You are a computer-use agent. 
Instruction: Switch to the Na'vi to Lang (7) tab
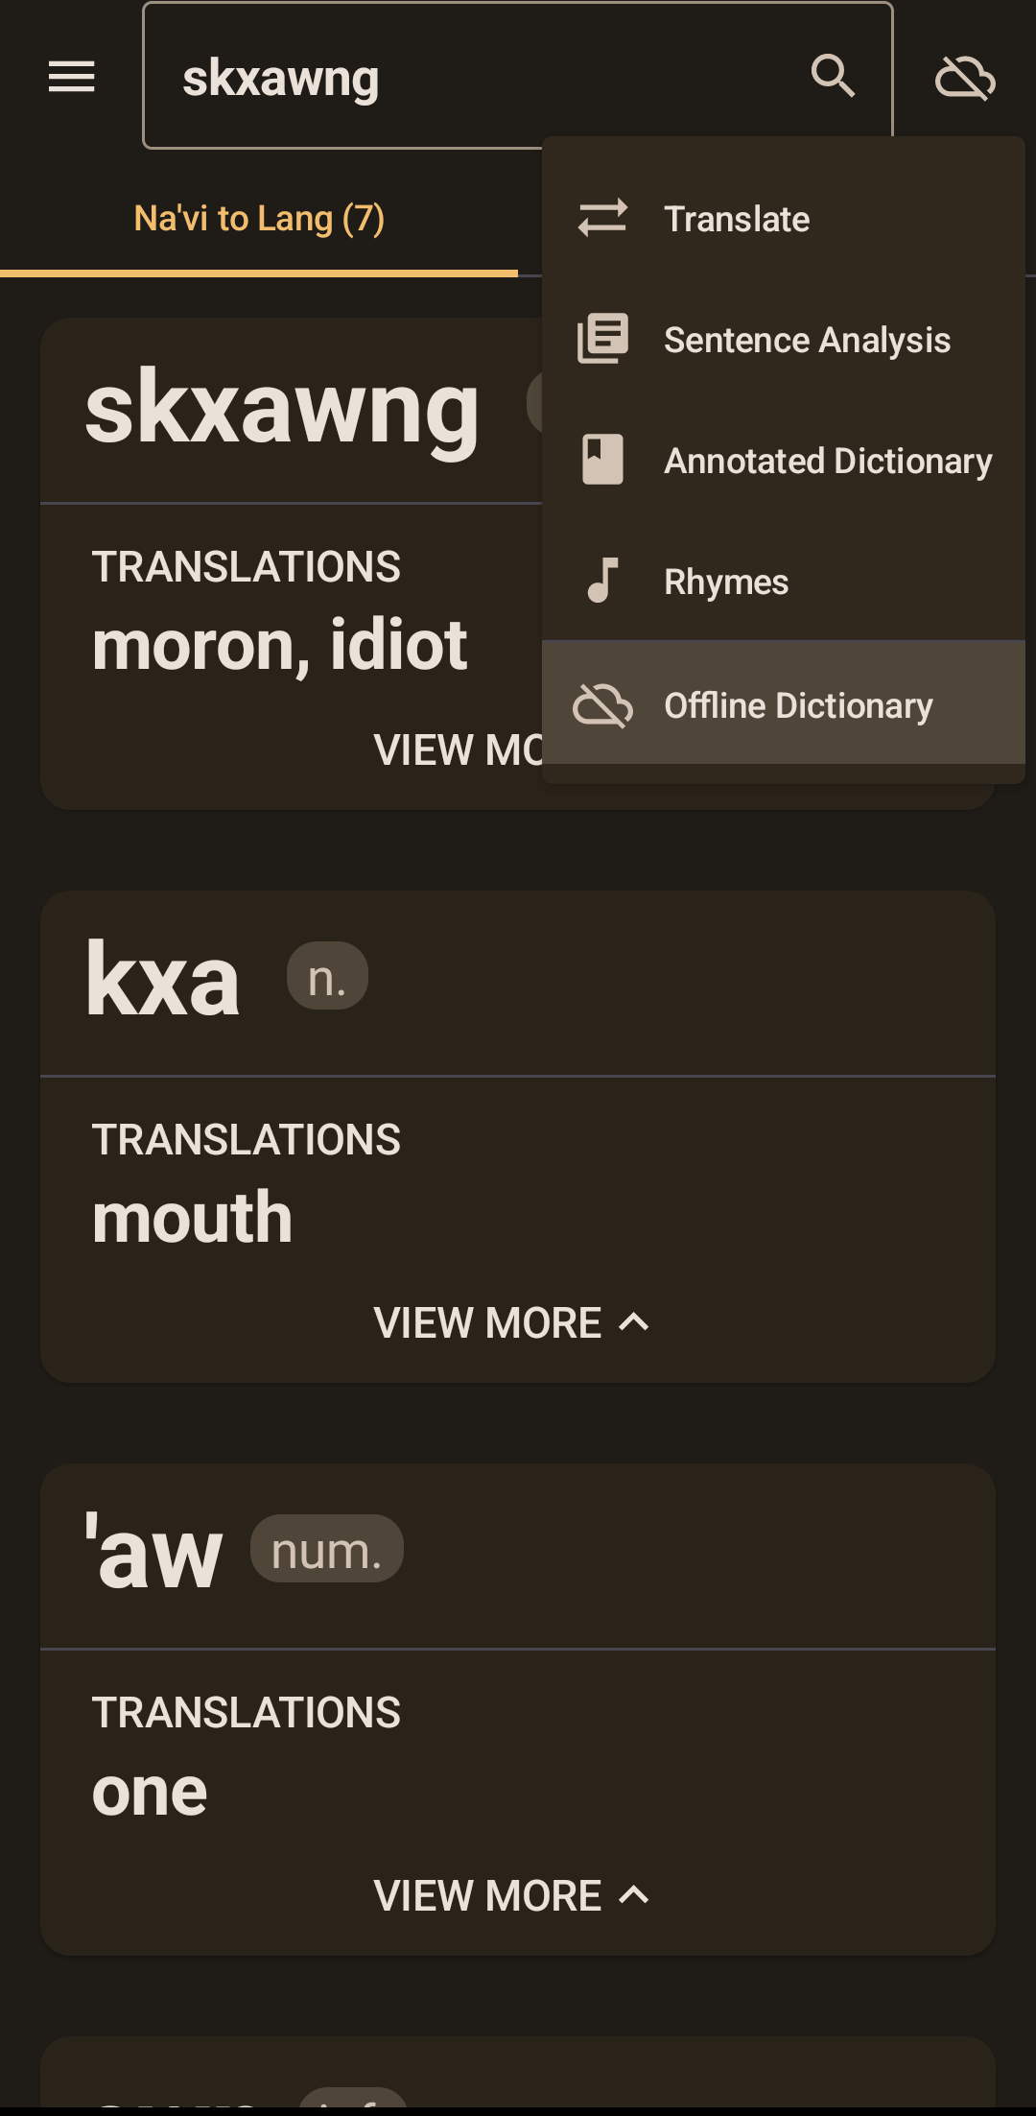[x=260, y=218]
